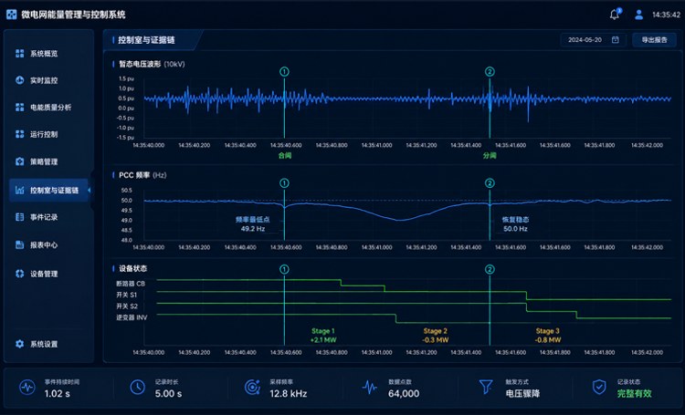Click the 逆变器 INV row label
685x415 pixels.
[x=132, y=317]
